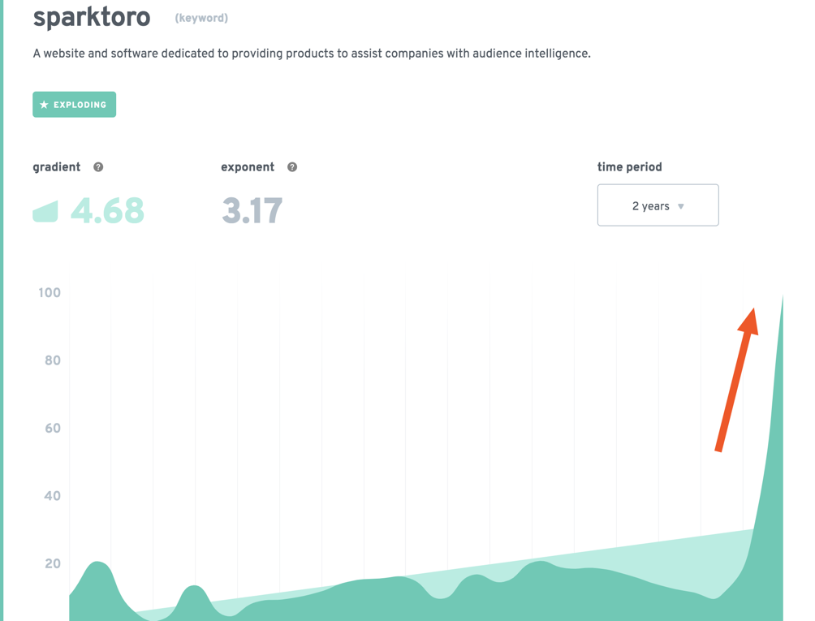The image size is (815, 621).
Task: Click the time period label
Action: pyautogui.click(x=629, y=166)
